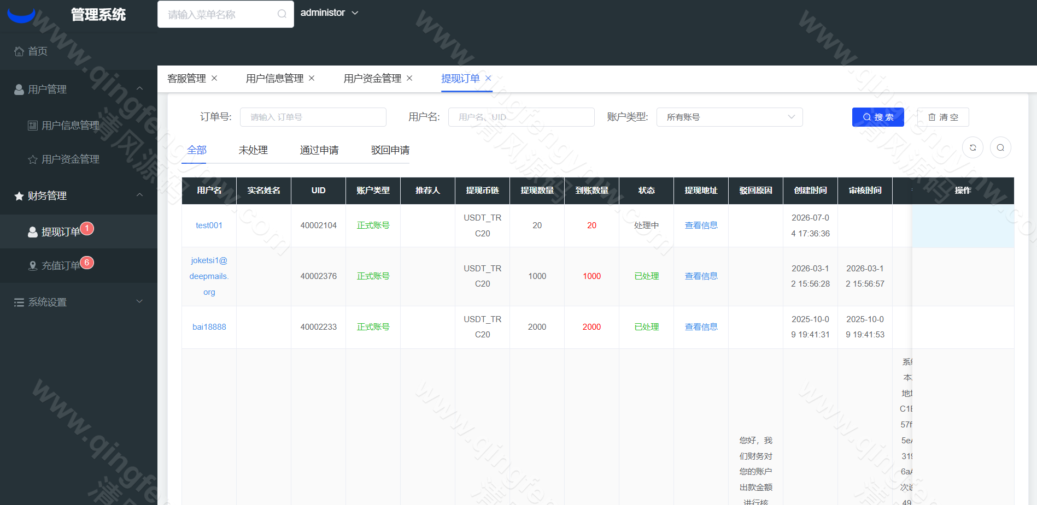Focus the 用户名 UID input field
1037x505 pixels.
click(x=522, y=117)
